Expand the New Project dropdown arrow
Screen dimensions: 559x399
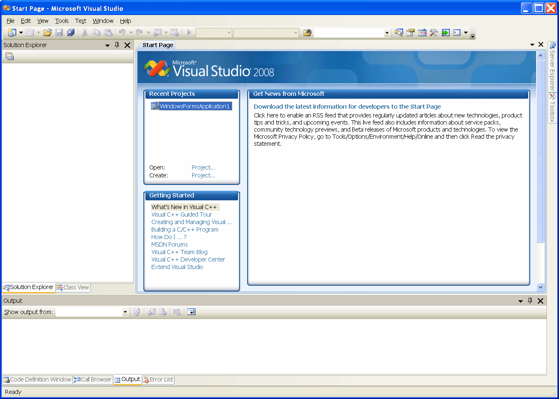pos(20,32)
